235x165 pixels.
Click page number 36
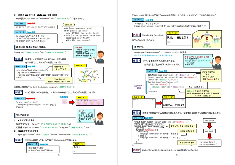click(177, 155)
